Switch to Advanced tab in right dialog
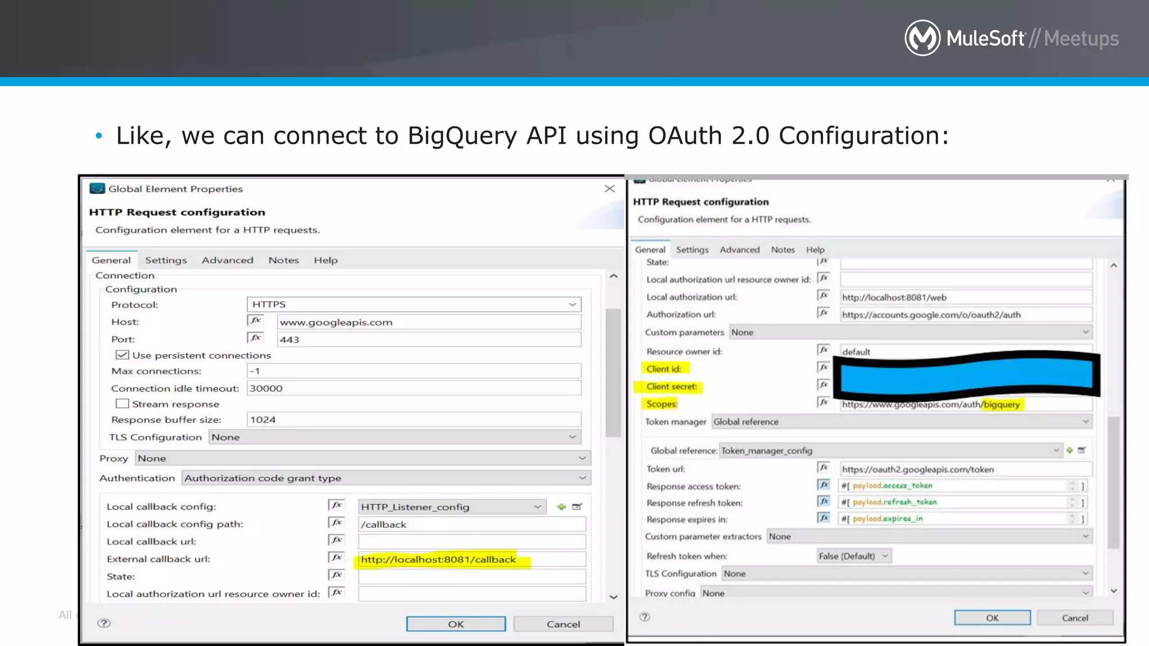Image resolution: width=1149 pixels, height=646 pixels. coord(739,250)
